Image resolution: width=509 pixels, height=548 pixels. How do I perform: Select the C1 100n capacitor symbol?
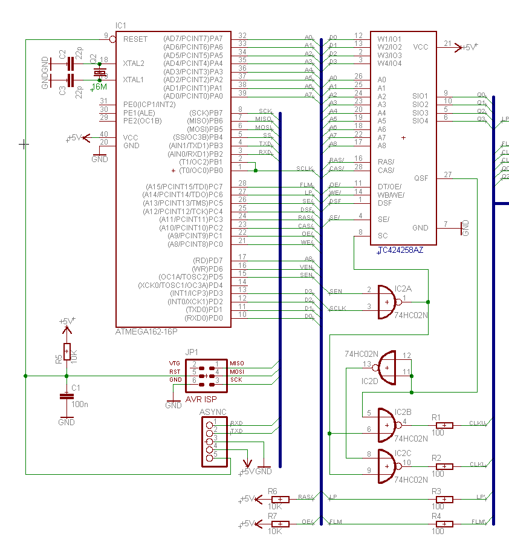point(66,396)
